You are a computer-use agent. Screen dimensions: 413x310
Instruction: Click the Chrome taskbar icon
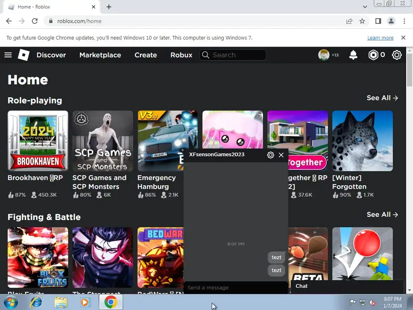coord(111,302)
